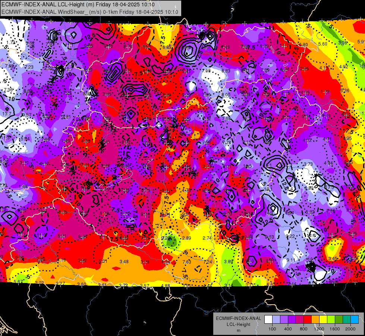365x336 pixels.
Task: Click the 2.74 value in the yellow area
Action: [x=207, y=238]
